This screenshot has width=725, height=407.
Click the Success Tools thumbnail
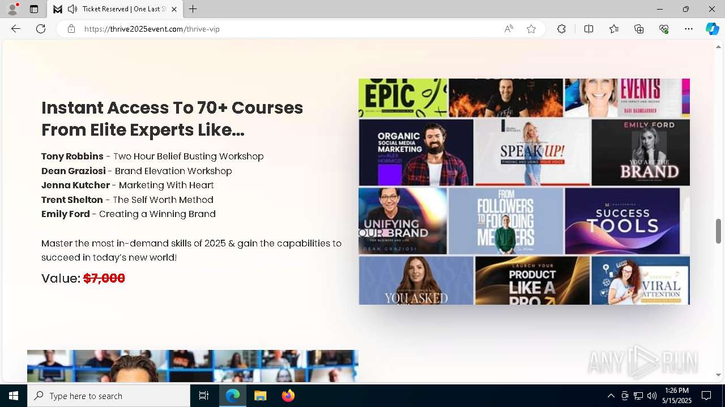[622, 221]
